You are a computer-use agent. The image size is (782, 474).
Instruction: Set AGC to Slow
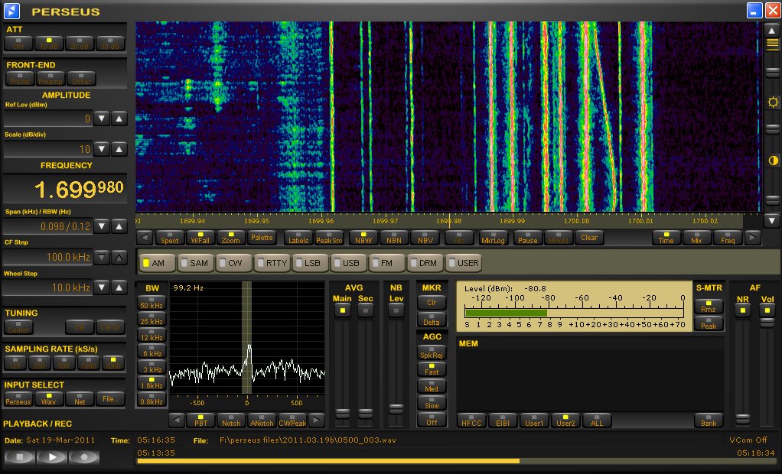432,403
